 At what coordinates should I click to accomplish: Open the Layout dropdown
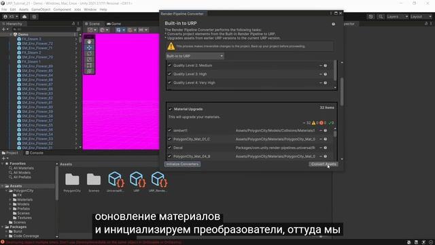[421, 16]
